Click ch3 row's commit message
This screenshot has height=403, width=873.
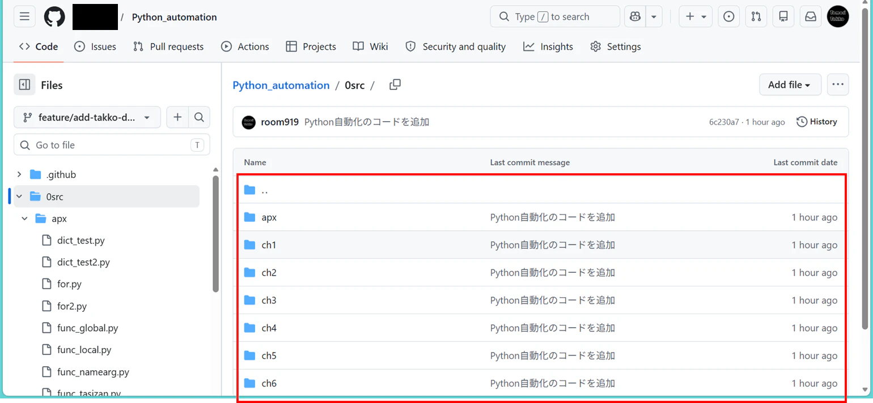coord(553,301)
